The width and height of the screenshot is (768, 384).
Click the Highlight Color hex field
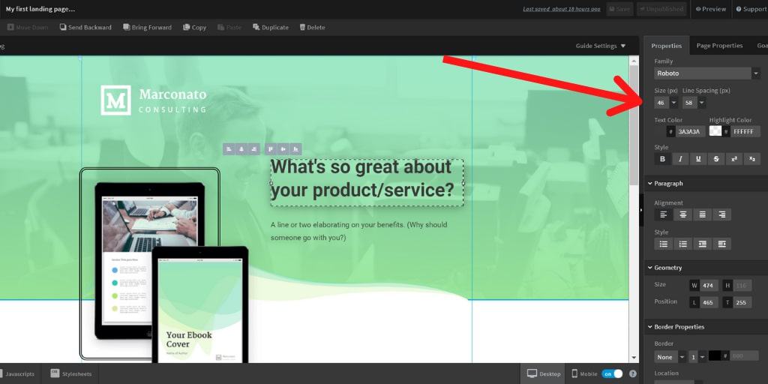point(745,131)
